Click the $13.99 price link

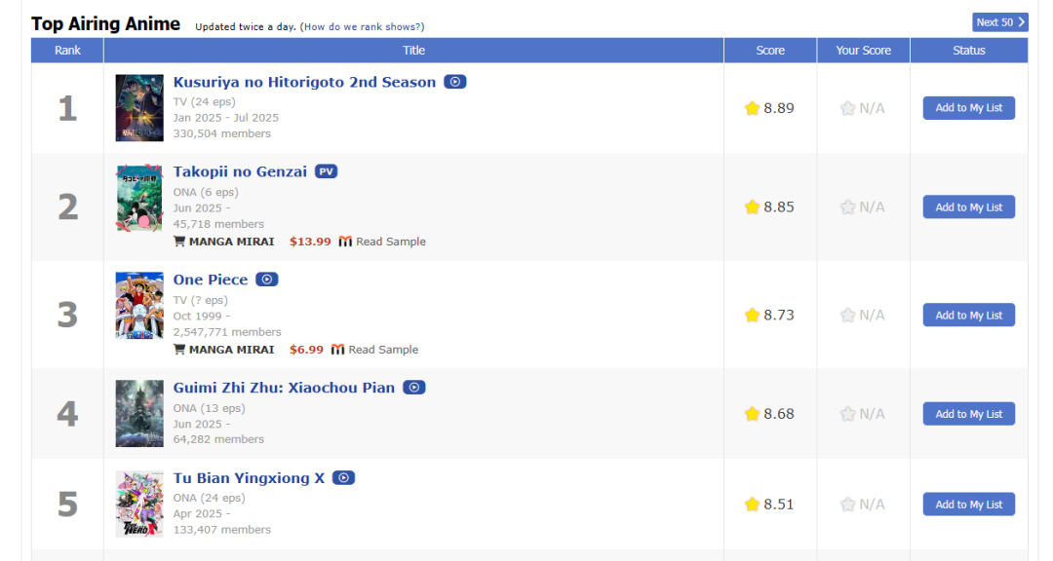(x=310, y=242)
